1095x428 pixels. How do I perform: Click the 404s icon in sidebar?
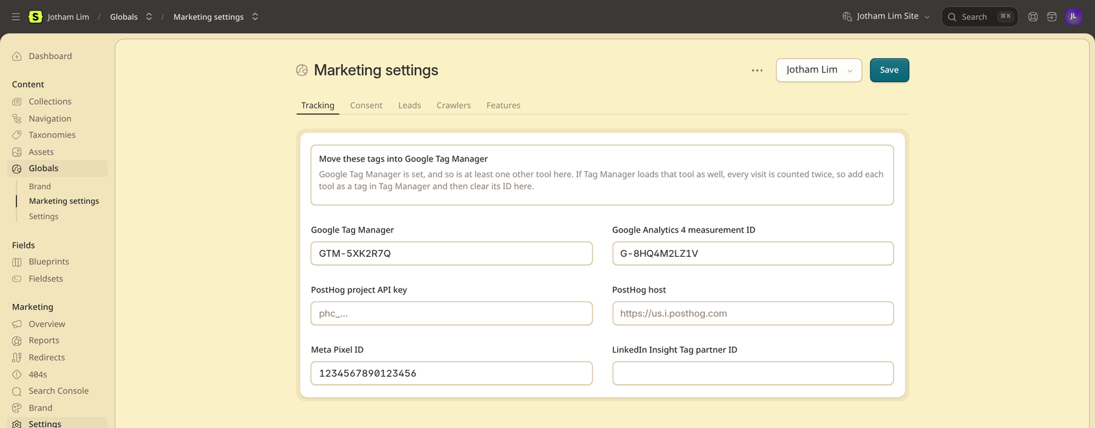[17, 375]
